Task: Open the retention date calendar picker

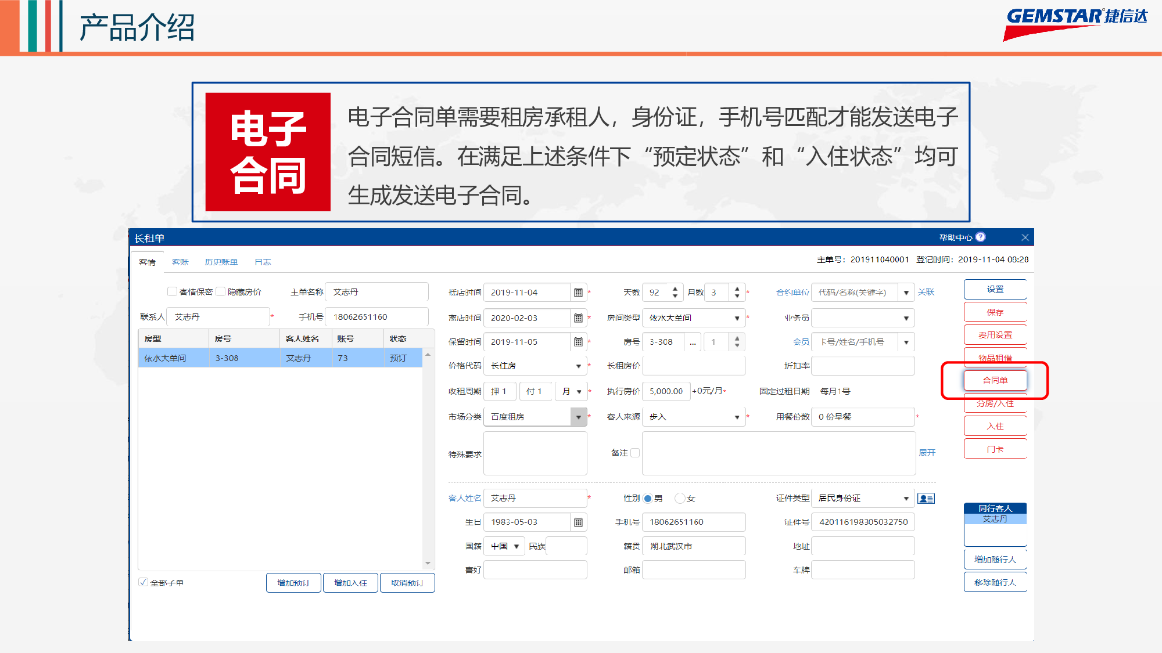Action: 578,342
